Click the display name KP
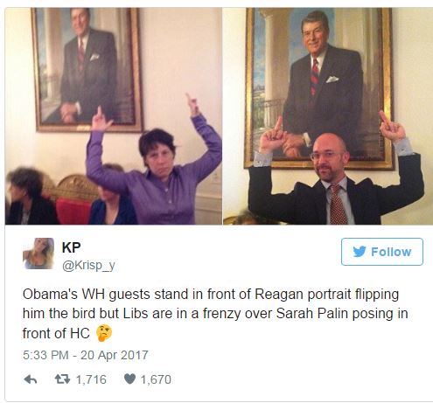 71,247
